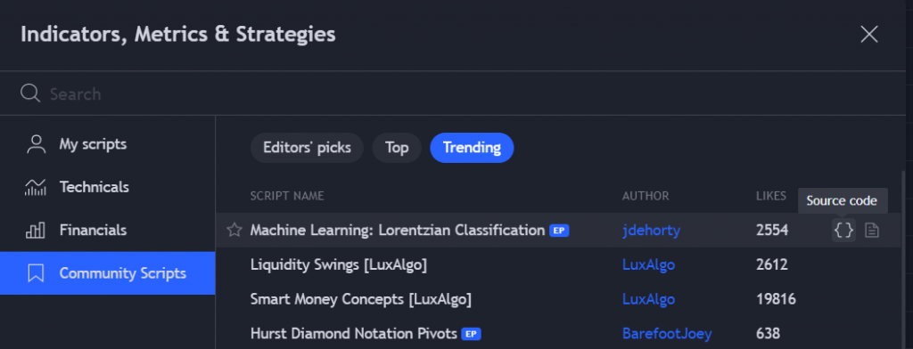Add Smart Money Concepts [LuxAlgo] script
This screenshot has height=349, width=913.
361,299
